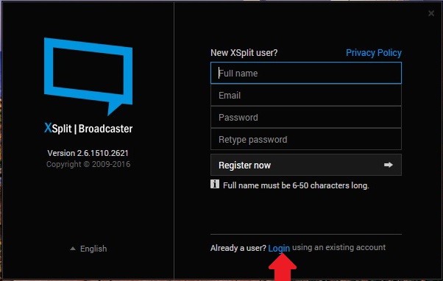
Task: Focus the Email input field
Action: point(306,95)
